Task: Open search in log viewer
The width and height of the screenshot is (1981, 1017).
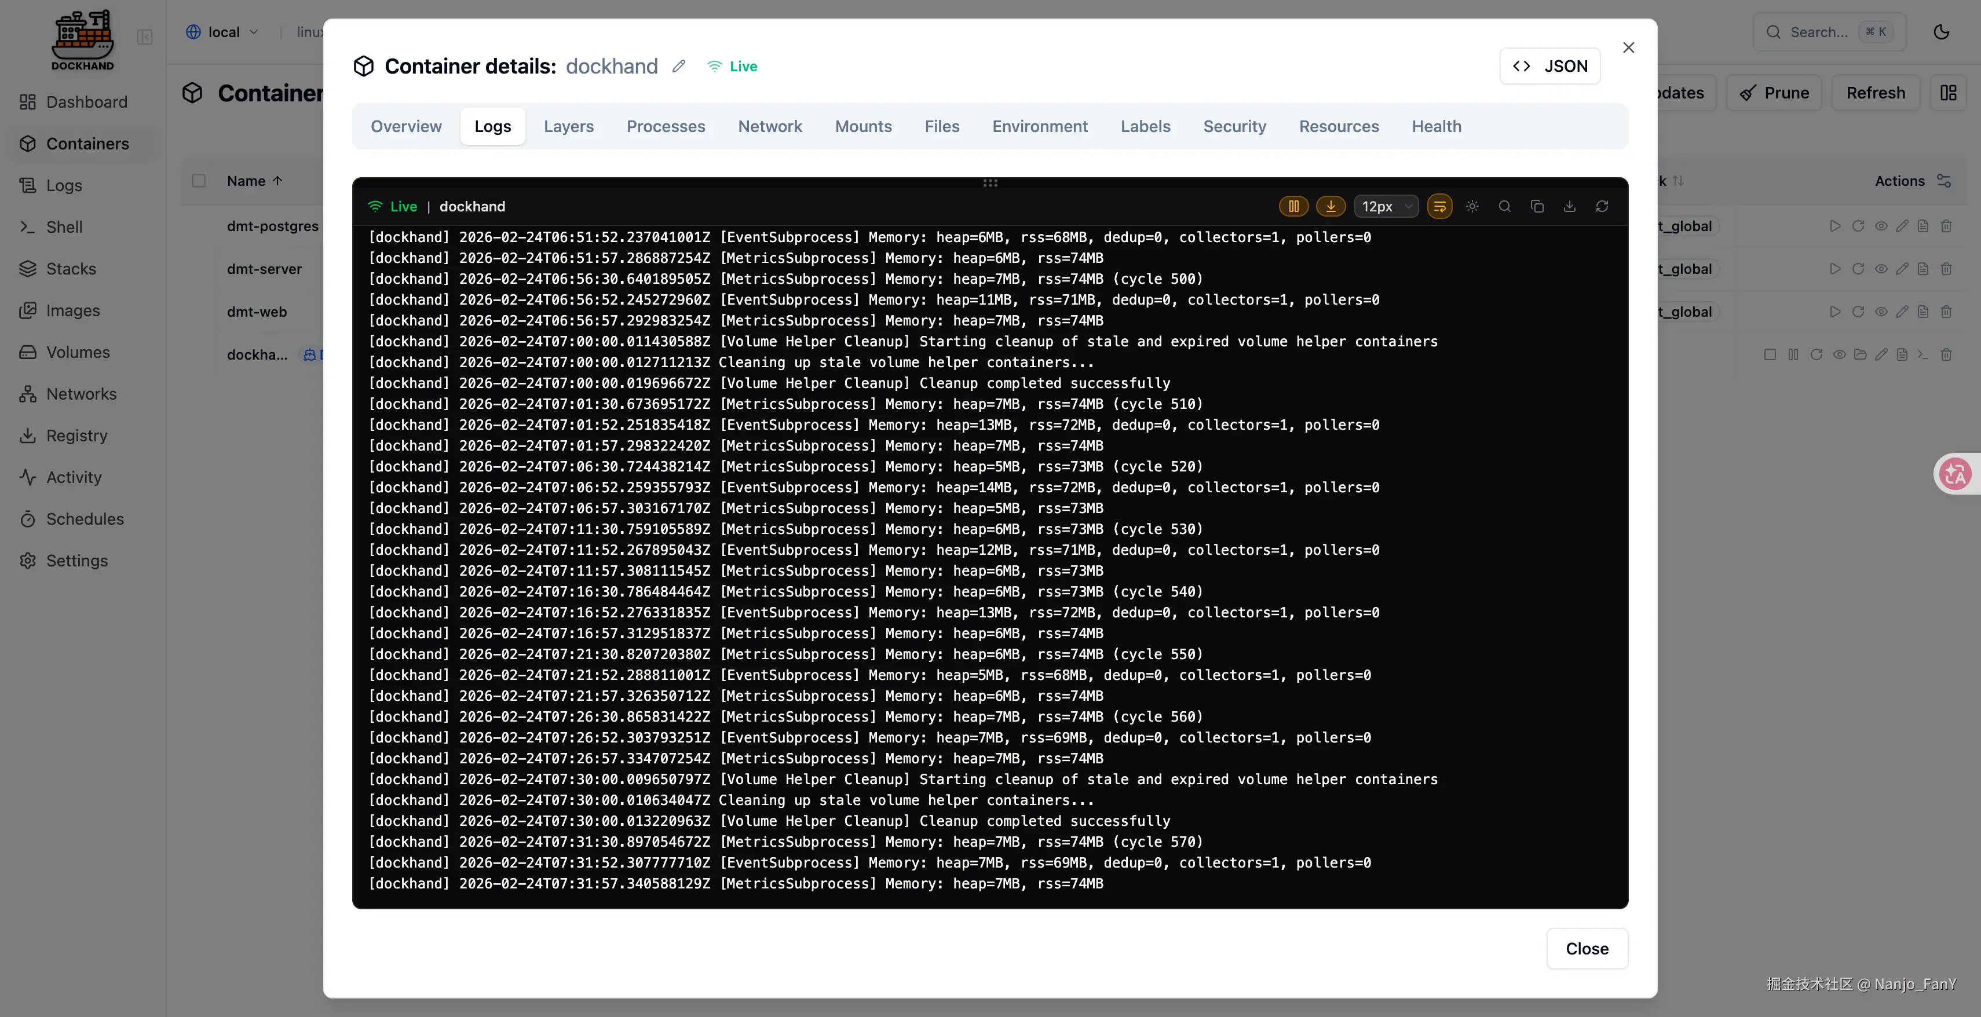Action: click(x=1504, y=206)
